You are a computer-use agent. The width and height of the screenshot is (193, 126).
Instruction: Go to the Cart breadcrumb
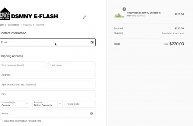tap(2, 25)
